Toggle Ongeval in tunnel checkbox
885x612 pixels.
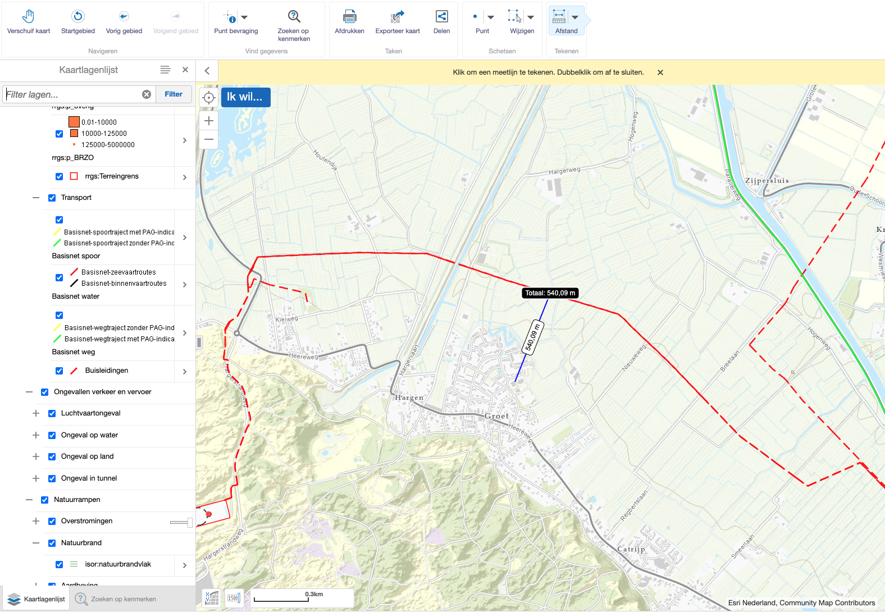coord(52,478)
